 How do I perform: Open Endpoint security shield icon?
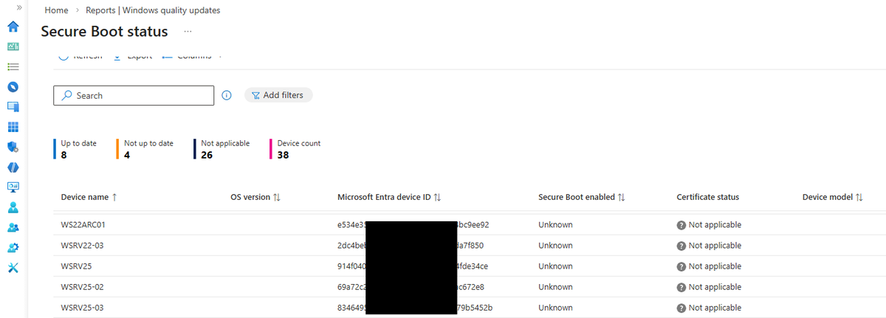13,147
